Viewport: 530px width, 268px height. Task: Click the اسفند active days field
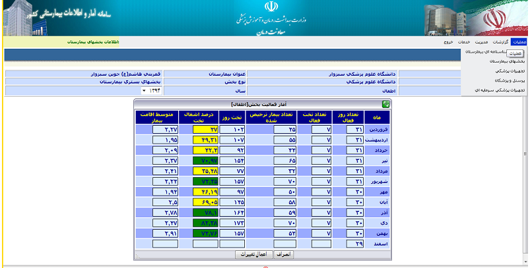pyautogui.click(x=353, y=244)
